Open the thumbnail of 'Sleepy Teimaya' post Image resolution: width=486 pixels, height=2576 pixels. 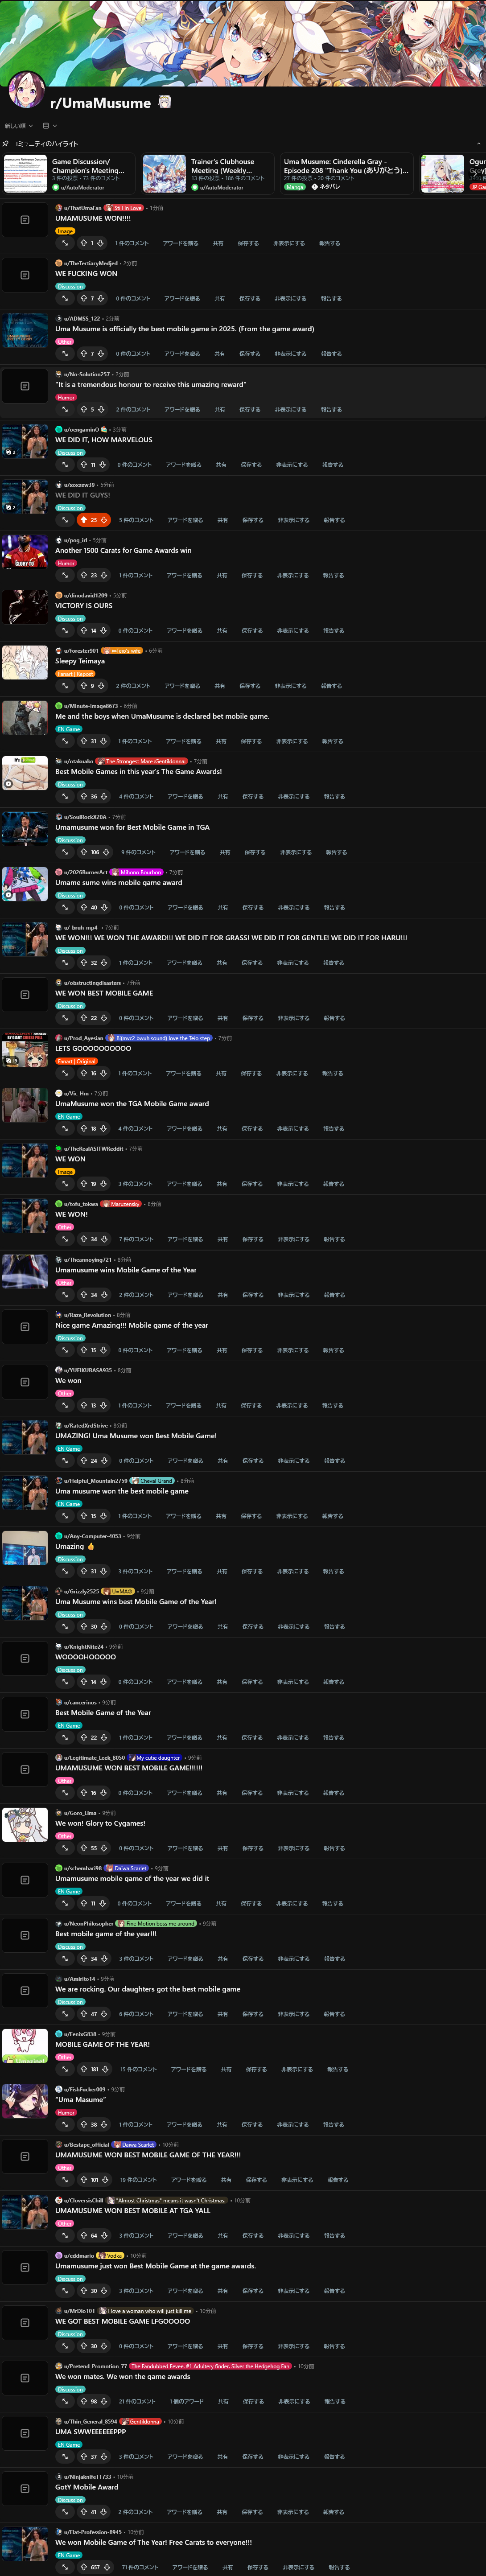(25, 662)
